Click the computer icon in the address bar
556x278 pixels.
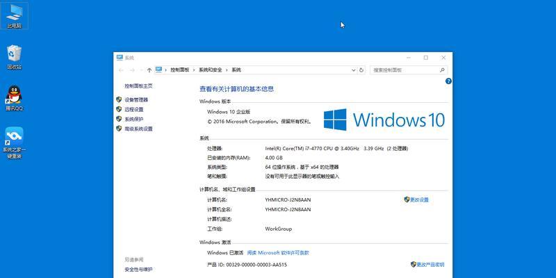click(x=159, y=70)
